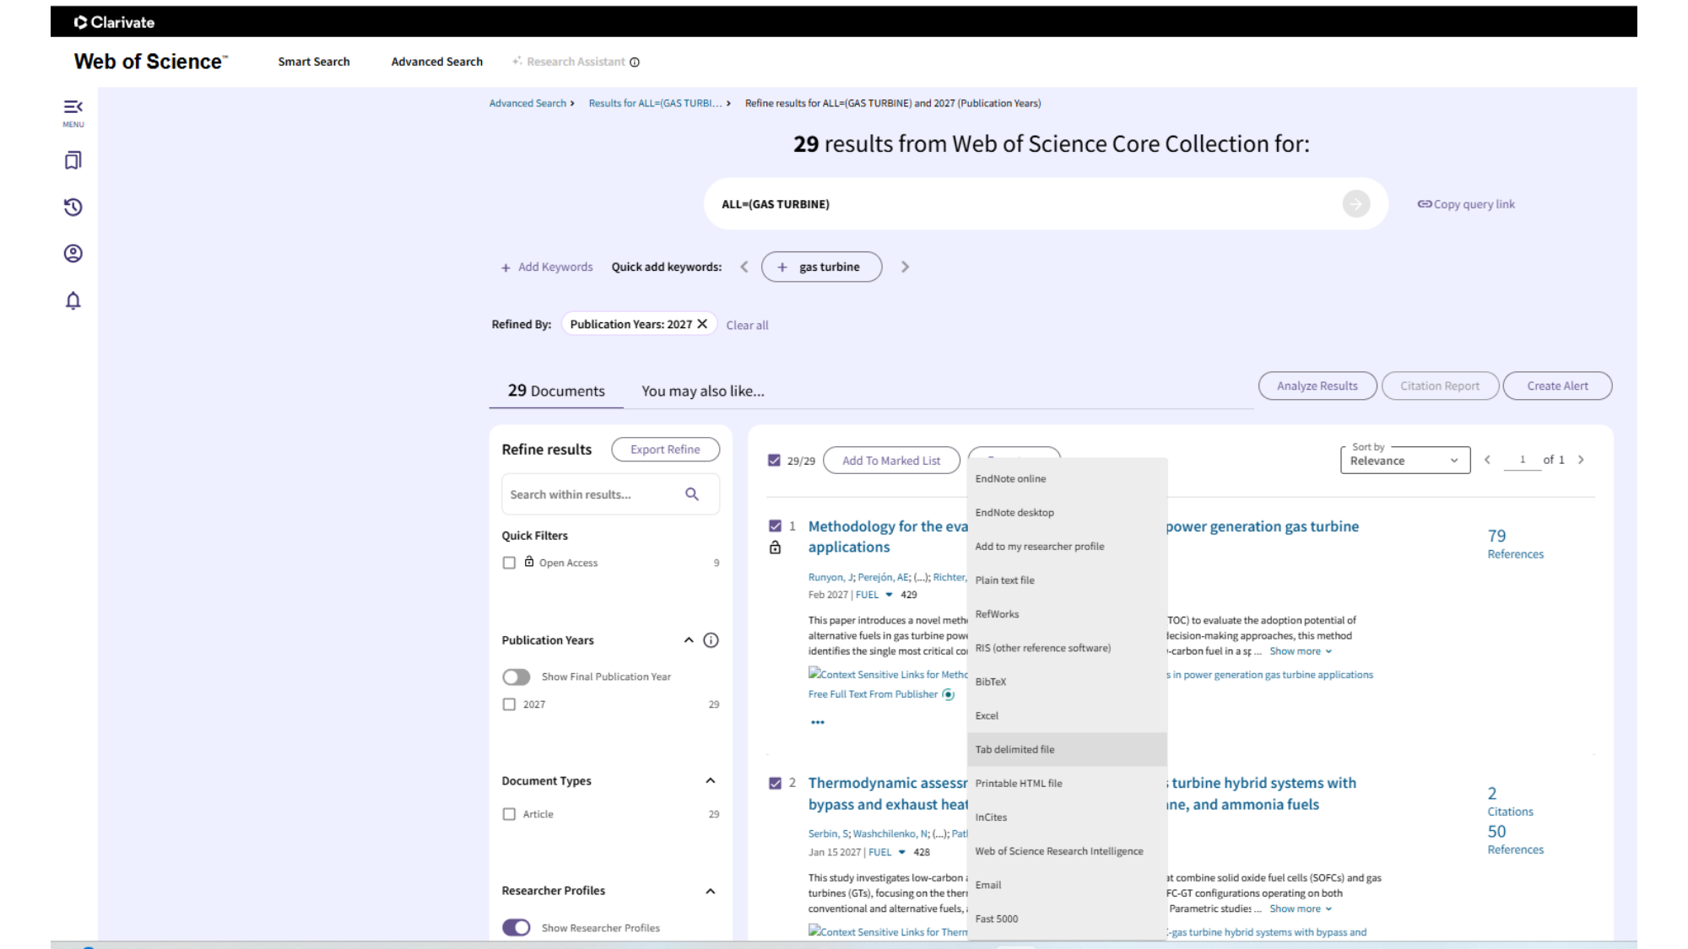Check the Article document type filter

(x=509, y=814)
